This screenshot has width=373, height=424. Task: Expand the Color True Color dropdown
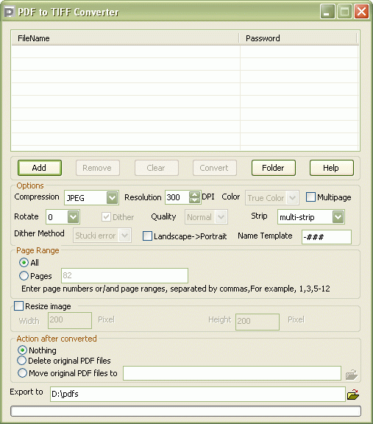coord(292,198)
